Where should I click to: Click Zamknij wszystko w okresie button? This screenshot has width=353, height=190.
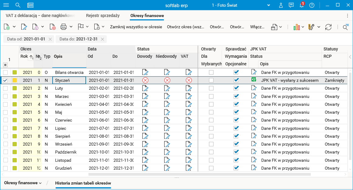[x=136, y=27]
